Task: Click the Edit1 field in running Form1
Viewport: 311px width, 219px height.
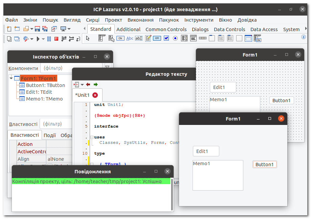Action: tap(206, 151)
